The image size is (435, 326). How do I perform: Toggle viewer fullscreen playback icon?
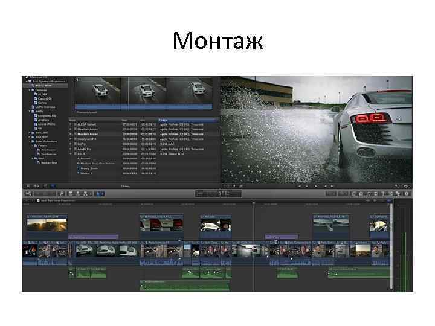coord(397,186)
